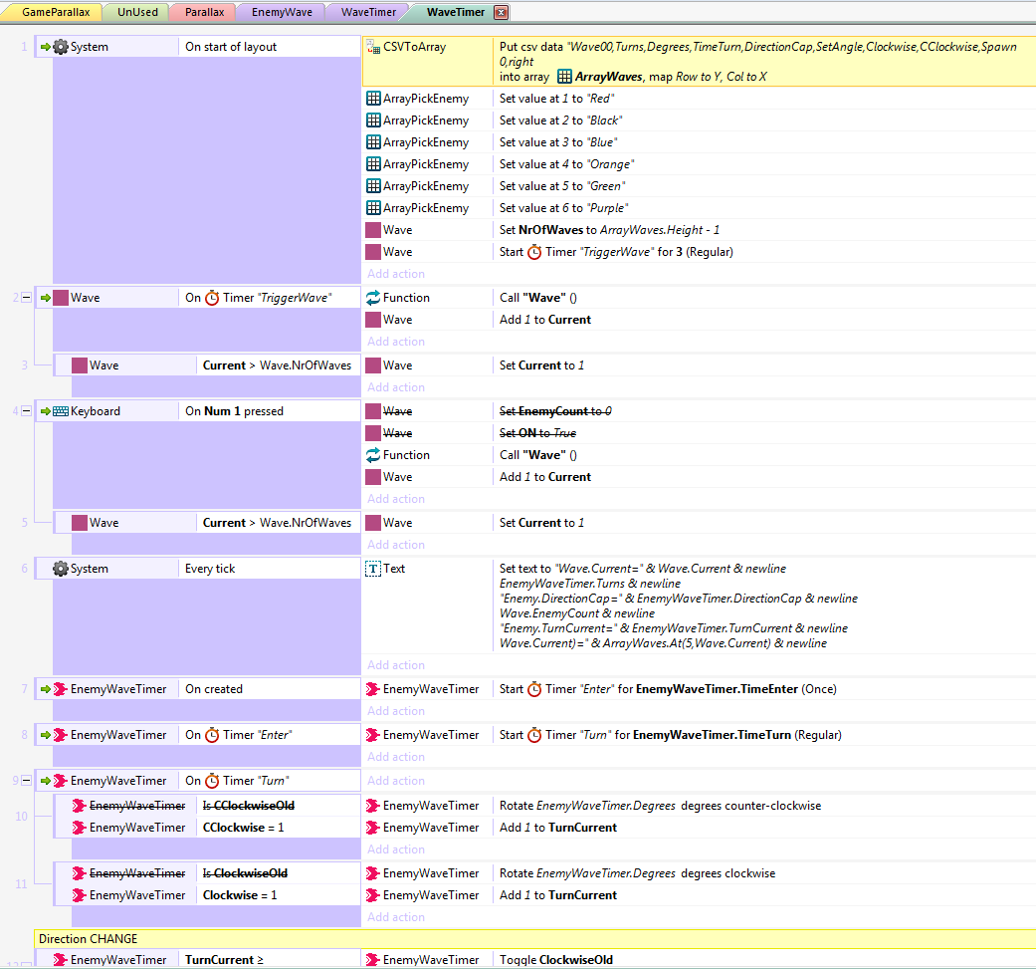Image resolution: width=1036 pixels, height=969 pixels.
Task: Add action to On Timer "Turn" event
Action: point(396,781)
